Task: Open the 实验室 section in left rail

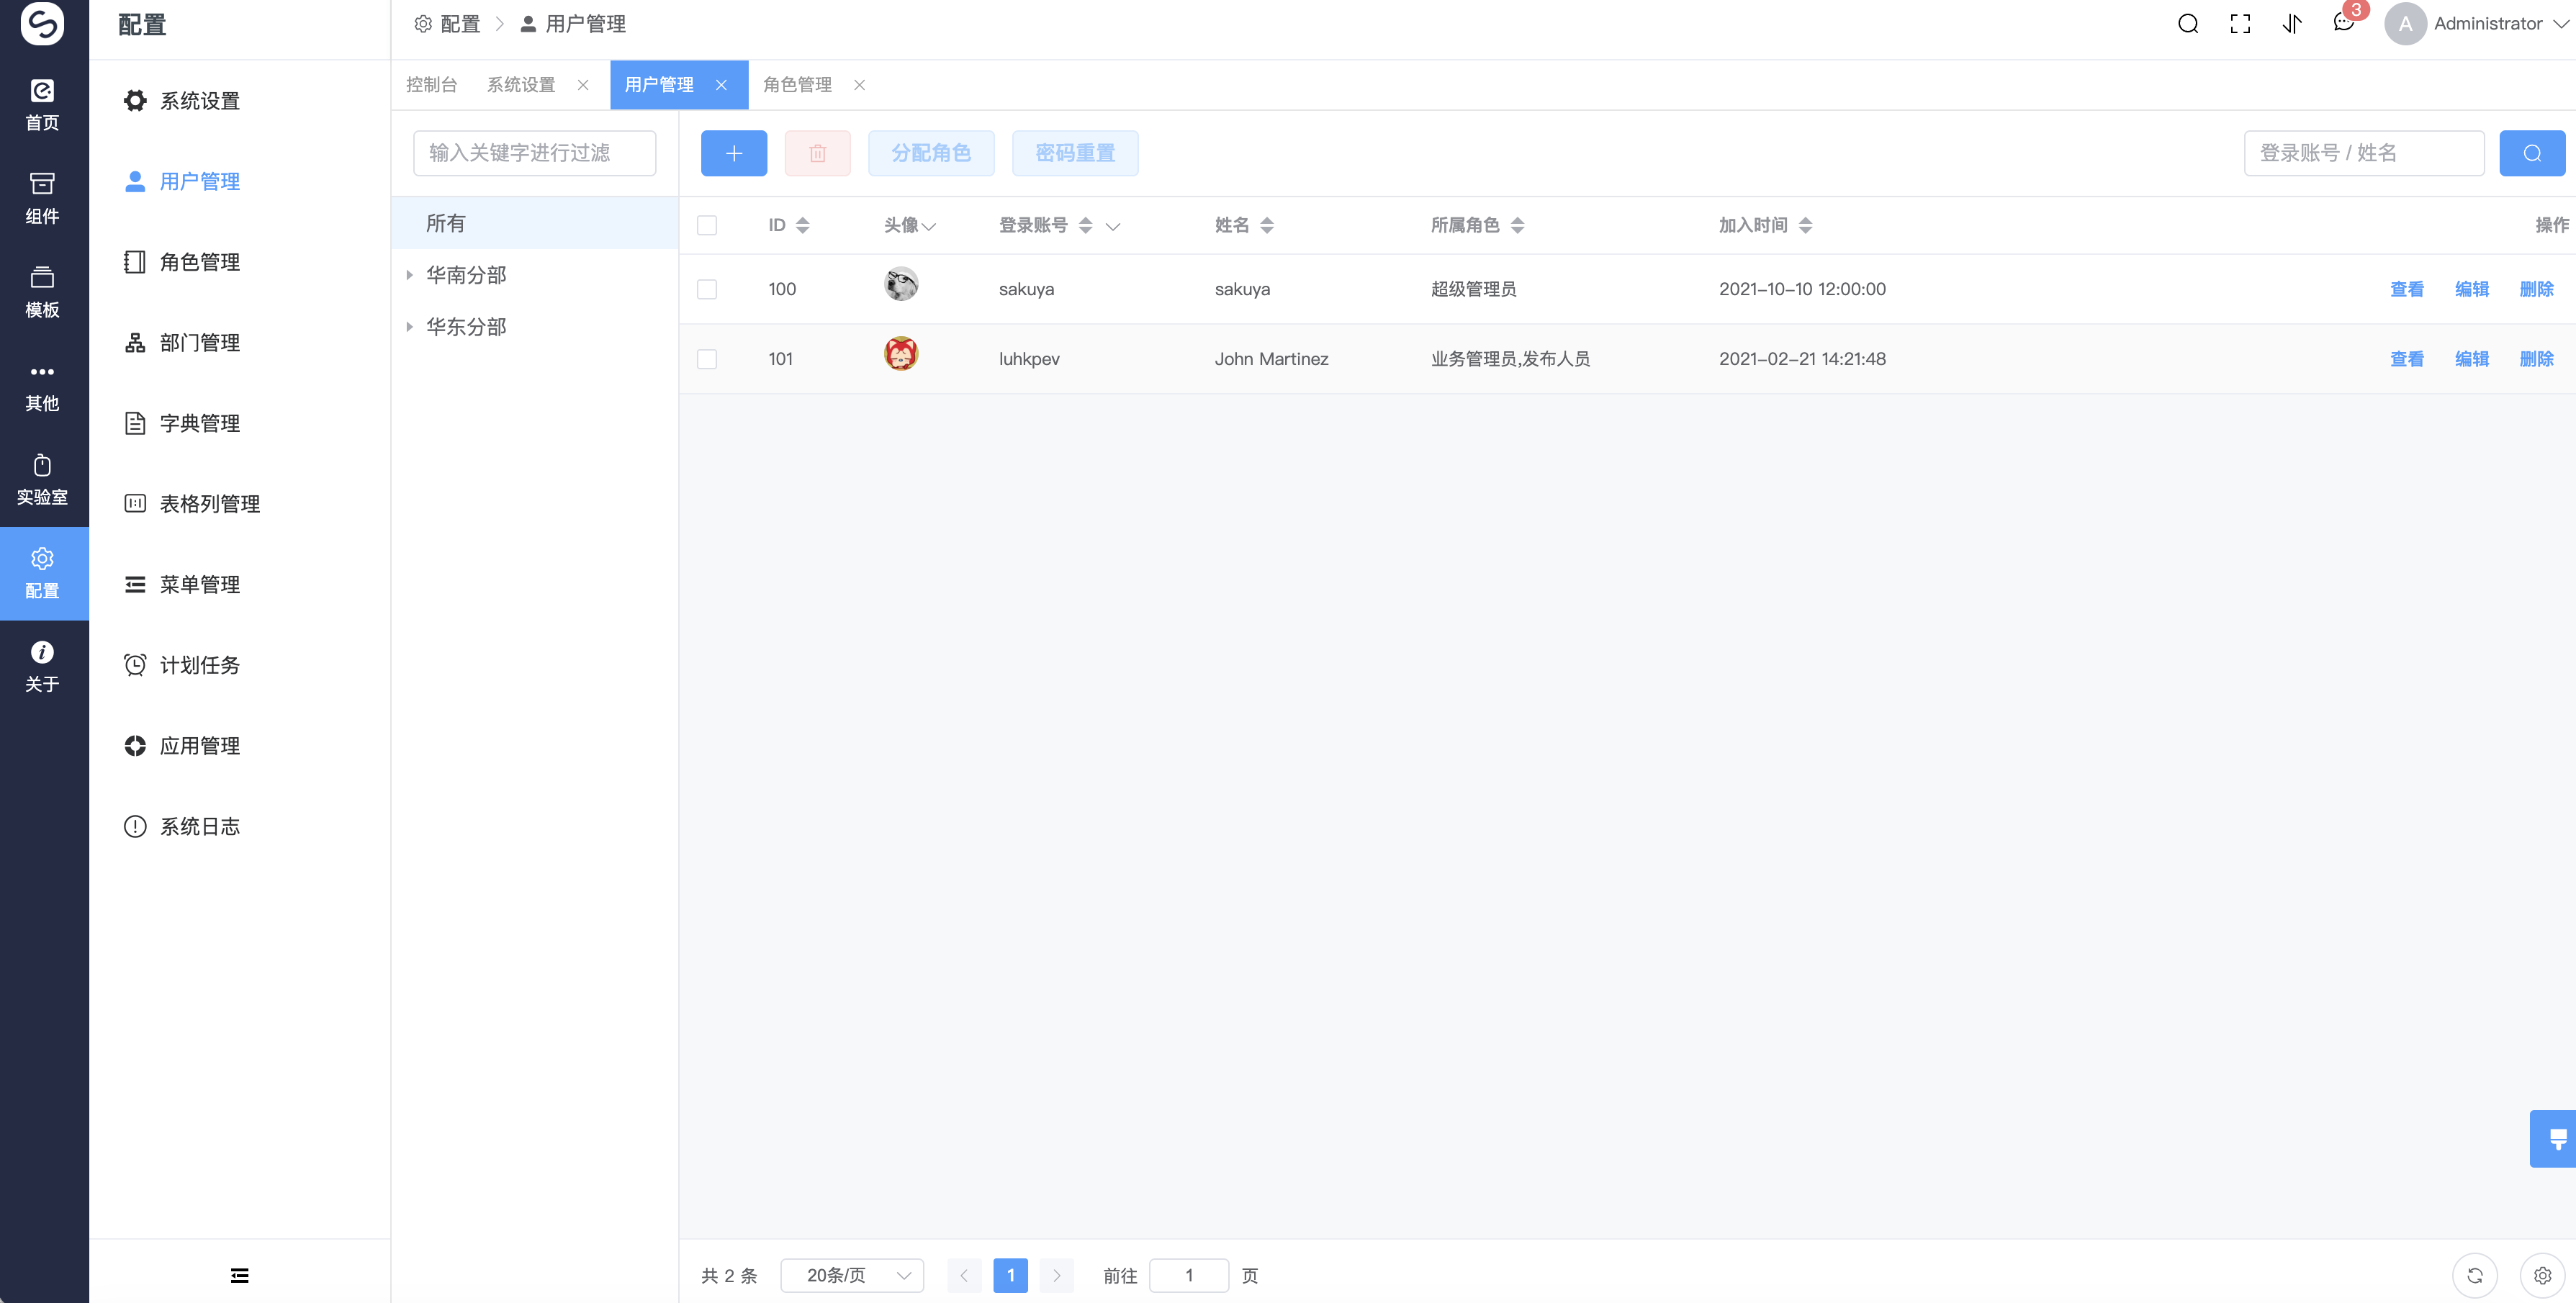Action: tap(42, 479)
